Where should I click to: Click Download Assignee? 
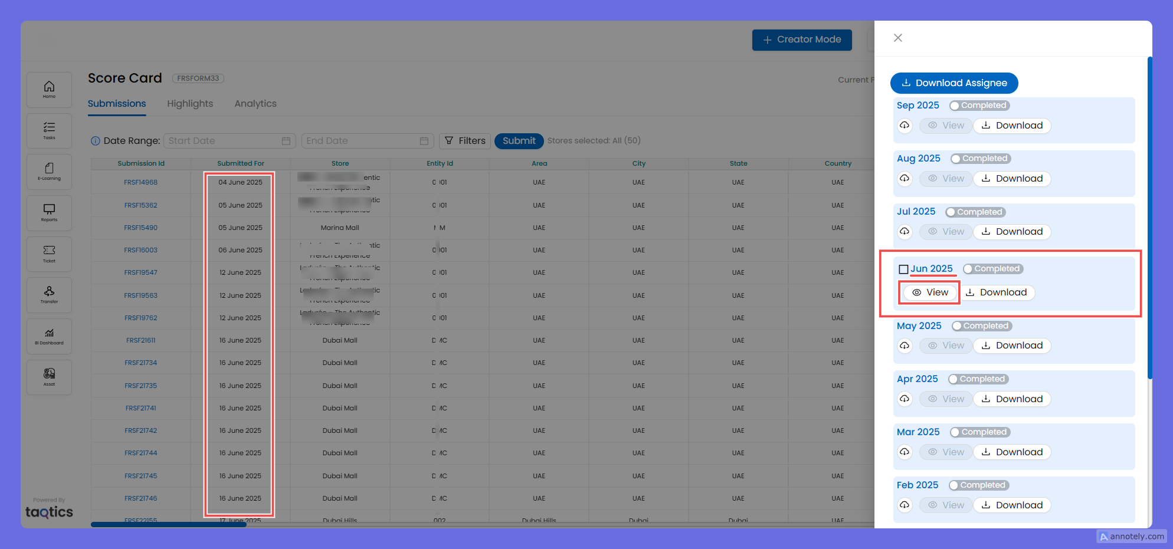point(954,83)
